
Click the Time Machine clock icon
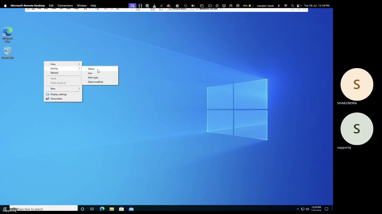(186, 5)
